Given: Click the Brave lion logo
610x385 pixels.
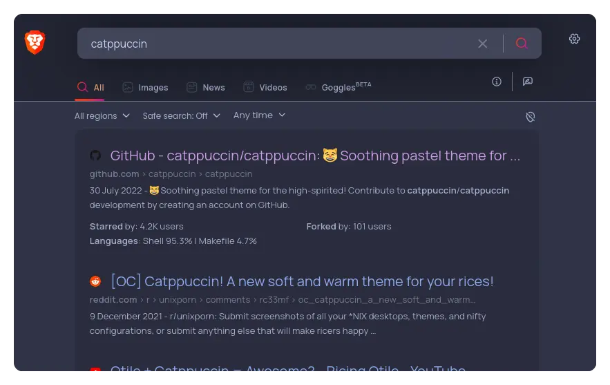Looking at the screenshot, I should point(35,42).
